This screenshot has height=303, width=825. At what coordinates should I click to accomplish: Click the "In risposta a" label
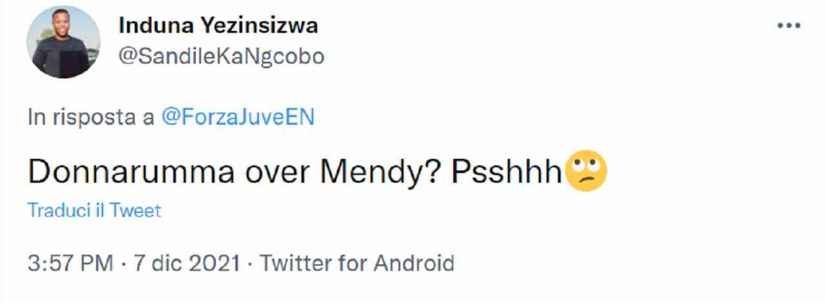91,118
